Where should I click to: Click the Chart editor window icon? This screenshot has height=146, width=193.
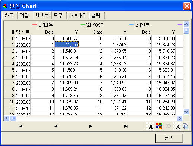[x=5, y=6]
